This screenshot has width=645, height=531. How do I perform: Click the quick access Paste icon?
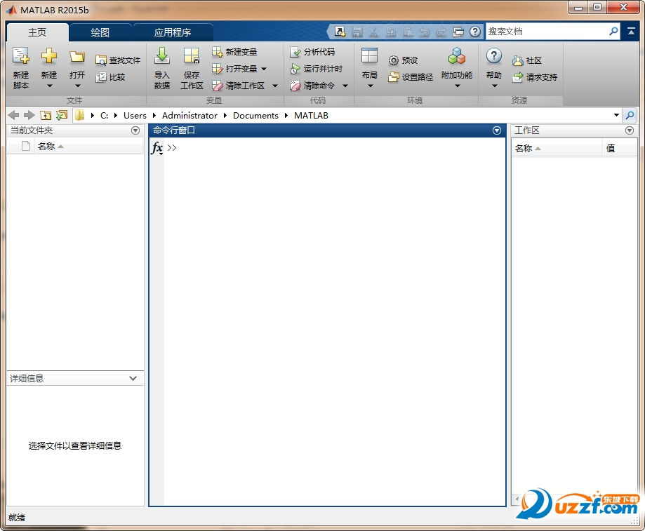(x=408, y=32)
